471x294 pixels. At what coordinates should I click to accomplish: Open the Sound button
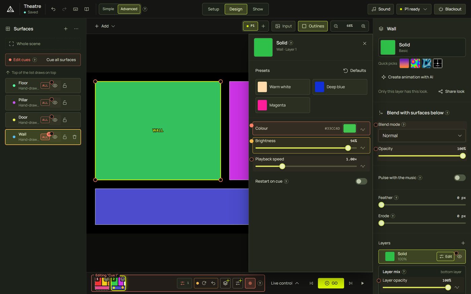click(381, 9)
